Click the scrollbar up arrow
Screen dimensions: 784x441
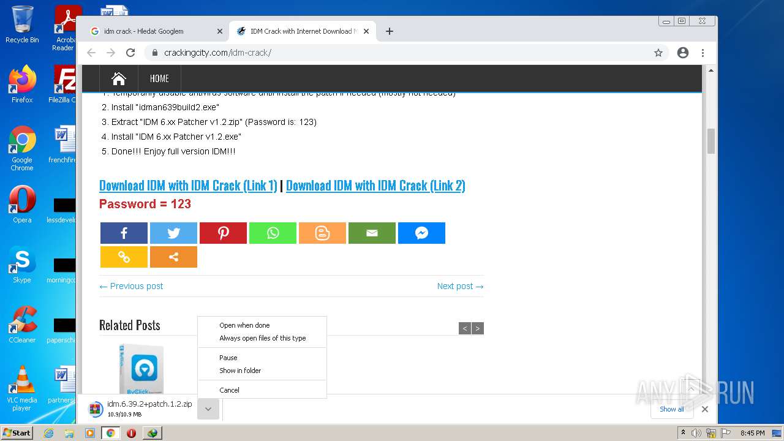pos(711,70)
